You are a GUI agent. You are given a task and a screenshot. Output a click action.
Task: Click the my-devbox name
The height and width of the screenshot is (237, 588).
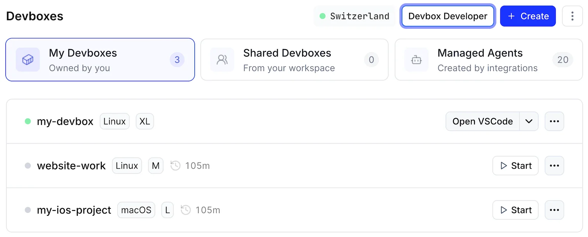(65, 121)
